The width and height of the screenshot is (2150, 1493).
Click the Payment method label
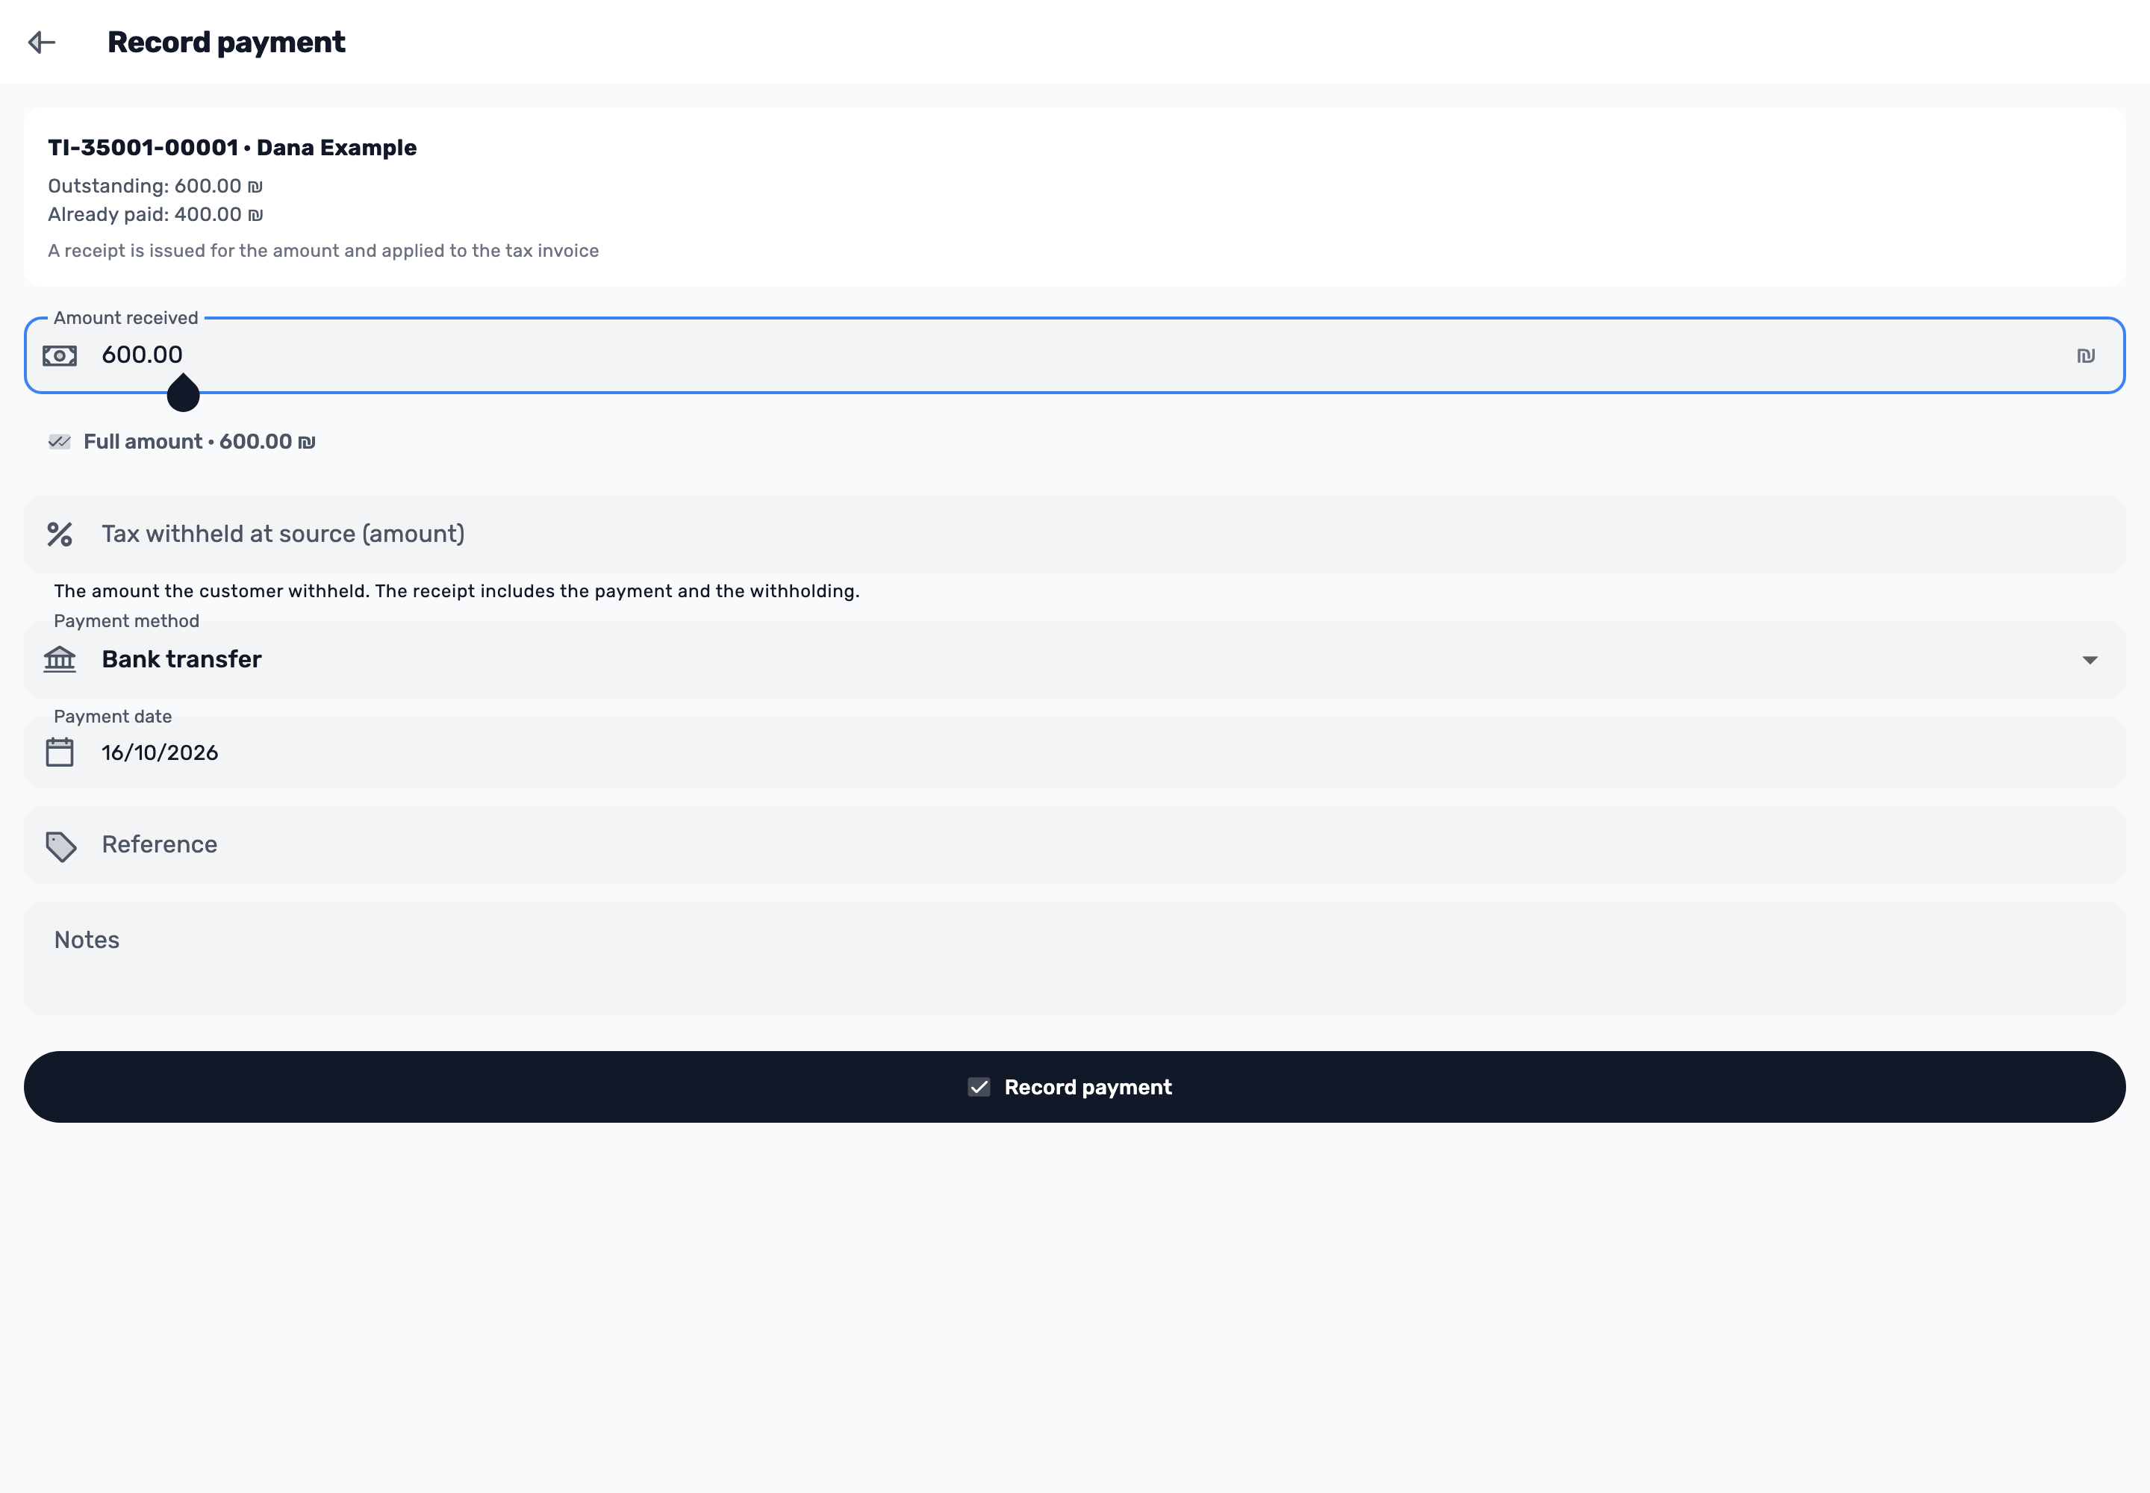[126, 621]
